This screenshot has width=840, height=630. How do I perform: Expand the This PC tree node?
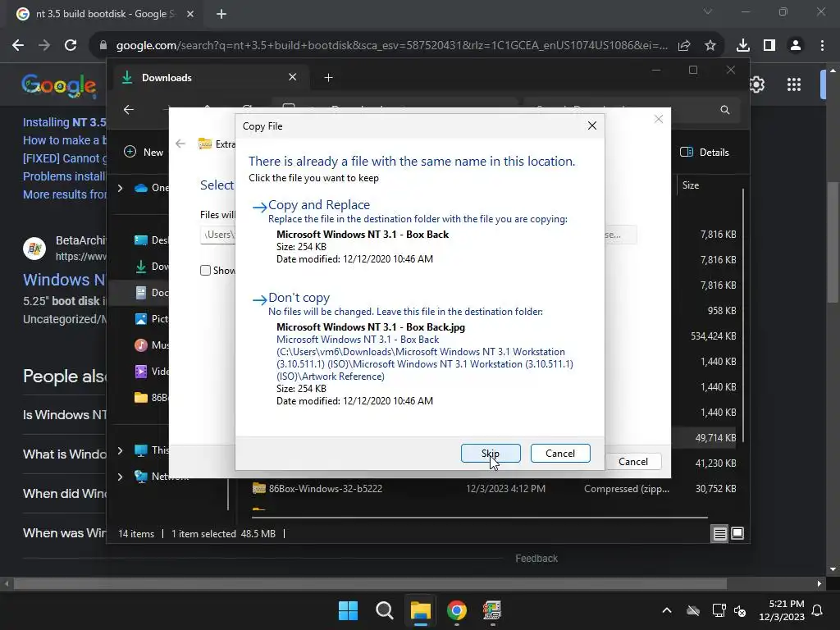pyautogui.click(x=121, y=450)
